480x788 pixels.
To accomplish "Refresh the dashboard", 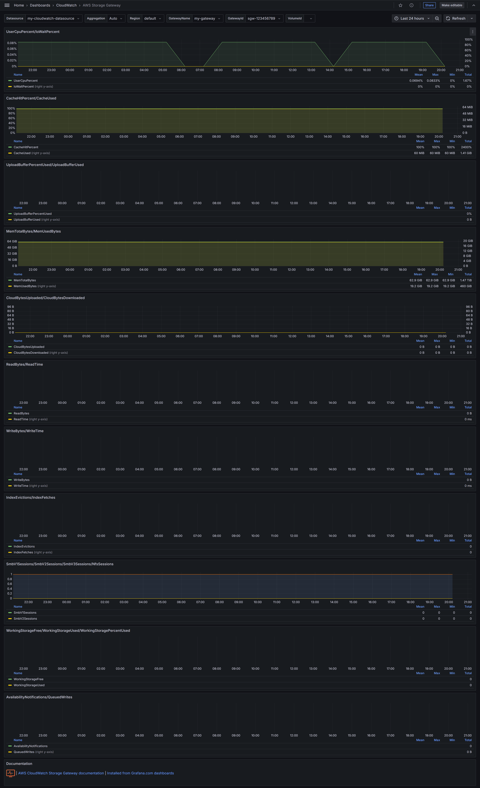I will pos(456,19).
